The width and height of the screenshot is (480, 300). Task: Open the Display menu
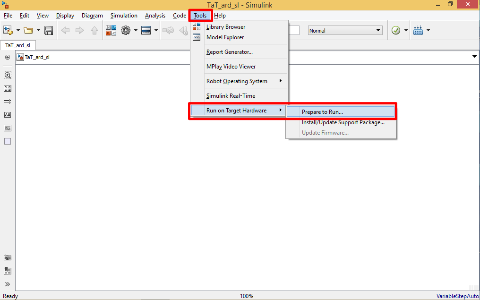[x=65, y=16]
